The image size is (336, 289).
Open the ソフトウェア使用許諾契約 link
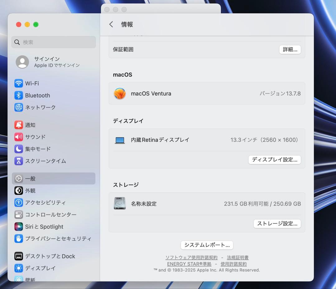pos(191,257)
